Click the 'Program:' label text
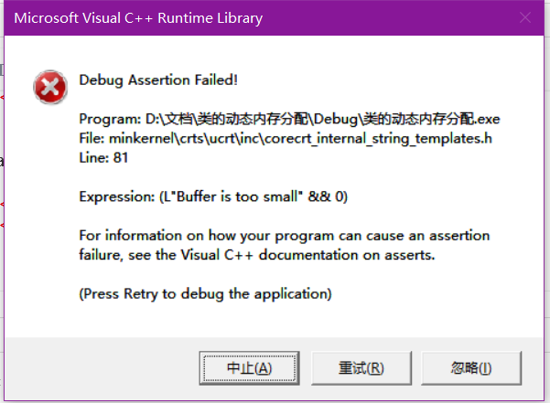Viewport: 550px width, 403px height. pos(110,120)
